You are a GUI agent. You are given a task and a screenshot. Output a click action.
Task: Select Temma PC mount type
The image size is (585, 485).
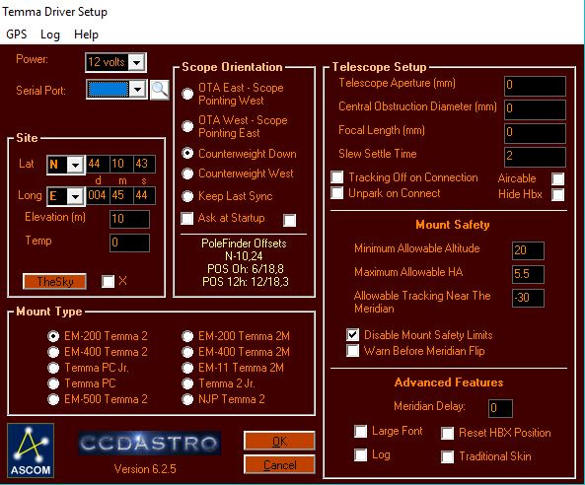pyautogui.click(x=53, y=383)
